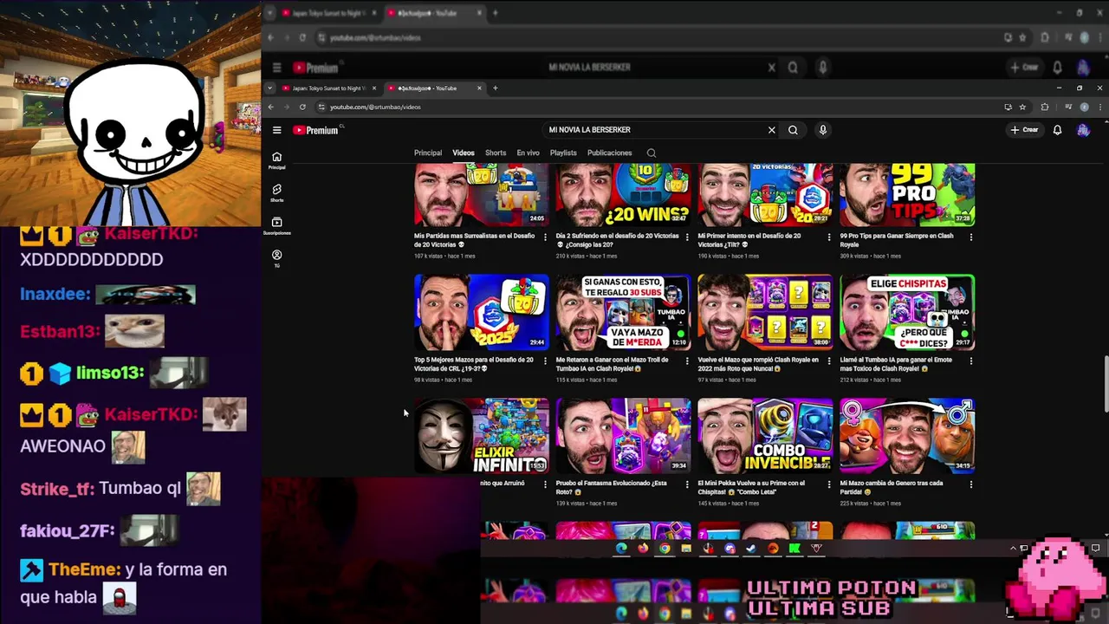
Task: Open 99 Pro Tips para Ganar title link
Action: pos(897,240)
